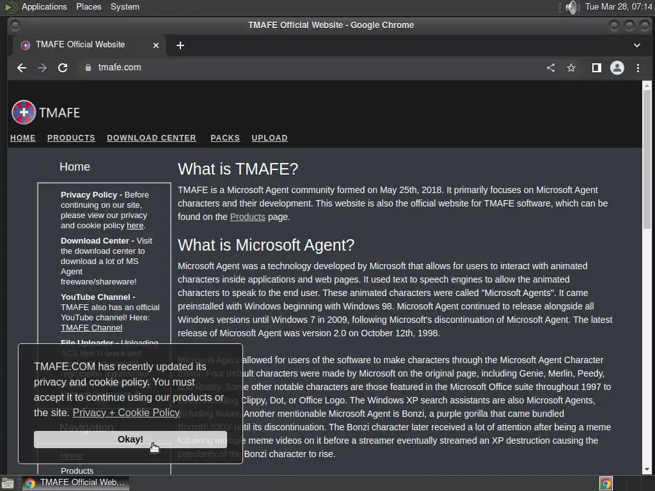This screenshot has height=491, width=655.
Task: Follow the privacy policy 'here' link
Action: [135, 226]
